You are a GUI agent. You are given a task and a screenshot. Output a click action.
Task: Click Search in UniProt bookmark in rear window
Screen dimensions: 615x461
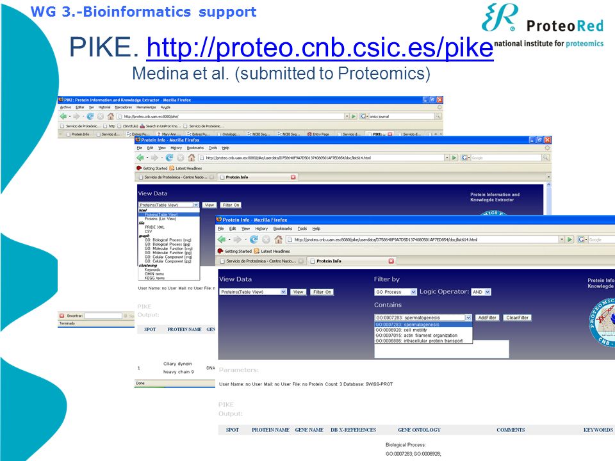(x=160, y=126)
